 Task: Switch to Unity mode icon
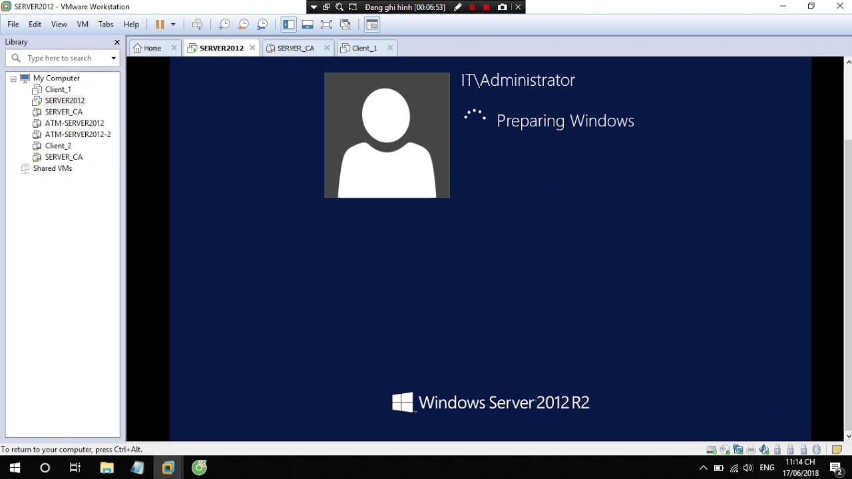click(x=345, y=25)
